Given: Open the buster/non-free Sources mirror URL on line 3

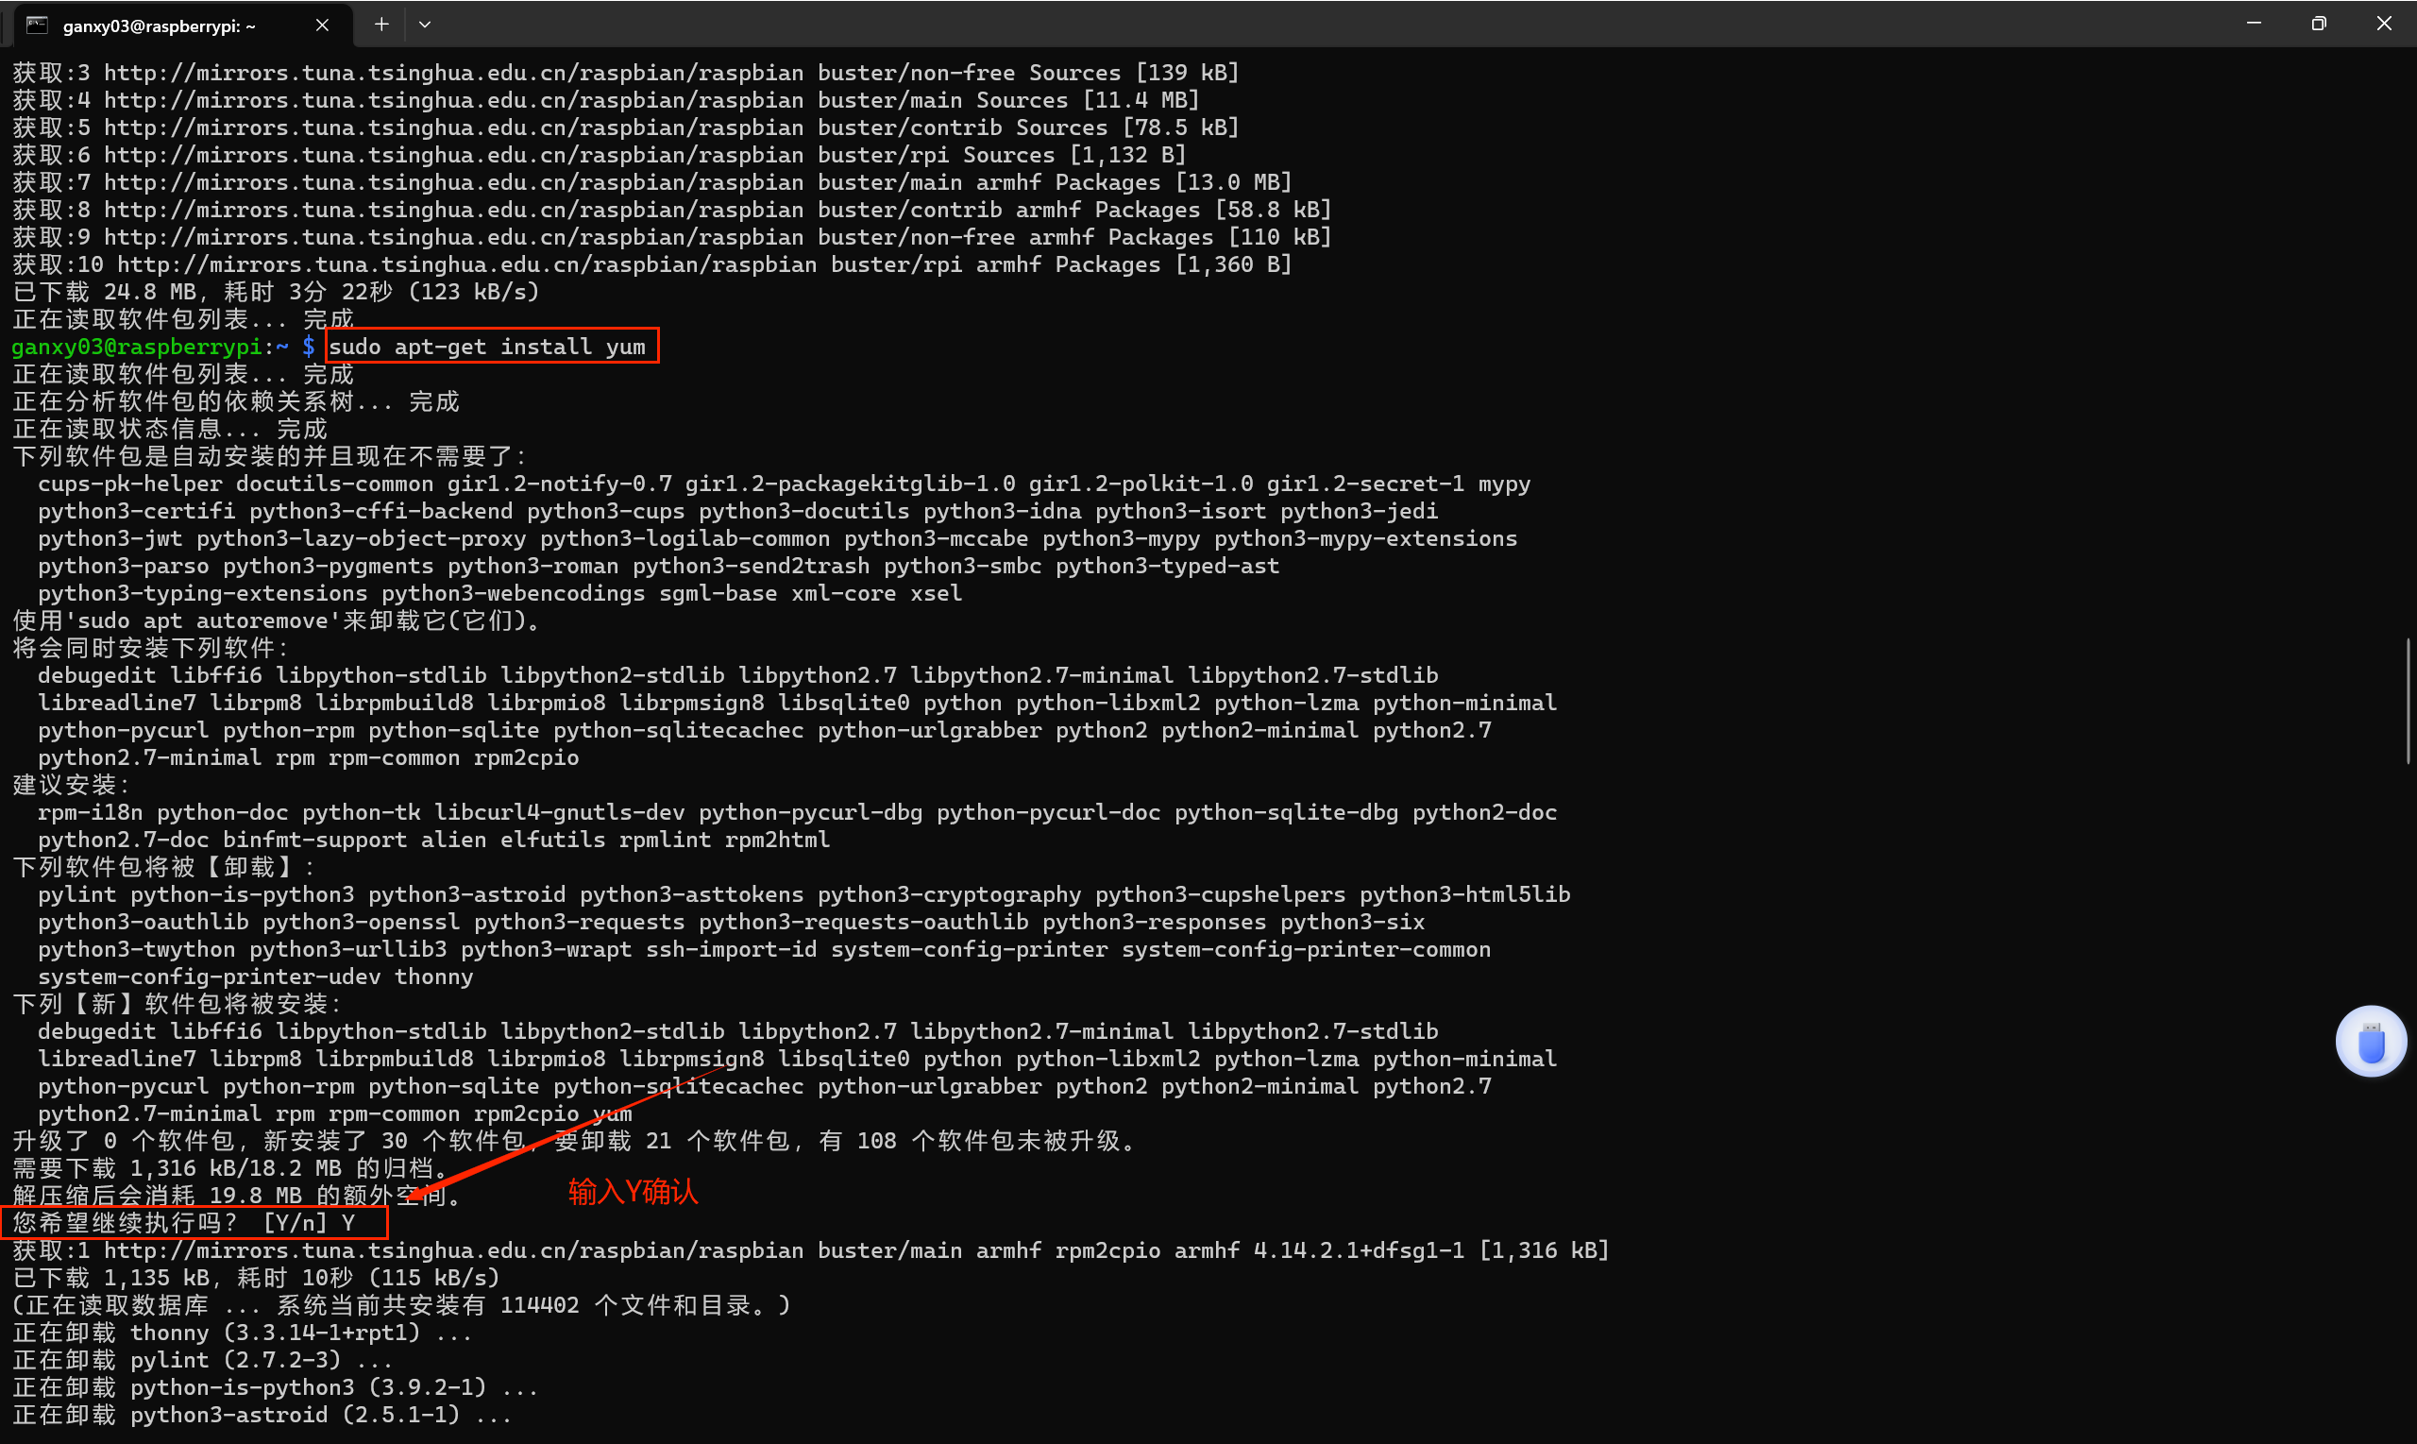Looking at the screenshot, I should coord(453,73).
